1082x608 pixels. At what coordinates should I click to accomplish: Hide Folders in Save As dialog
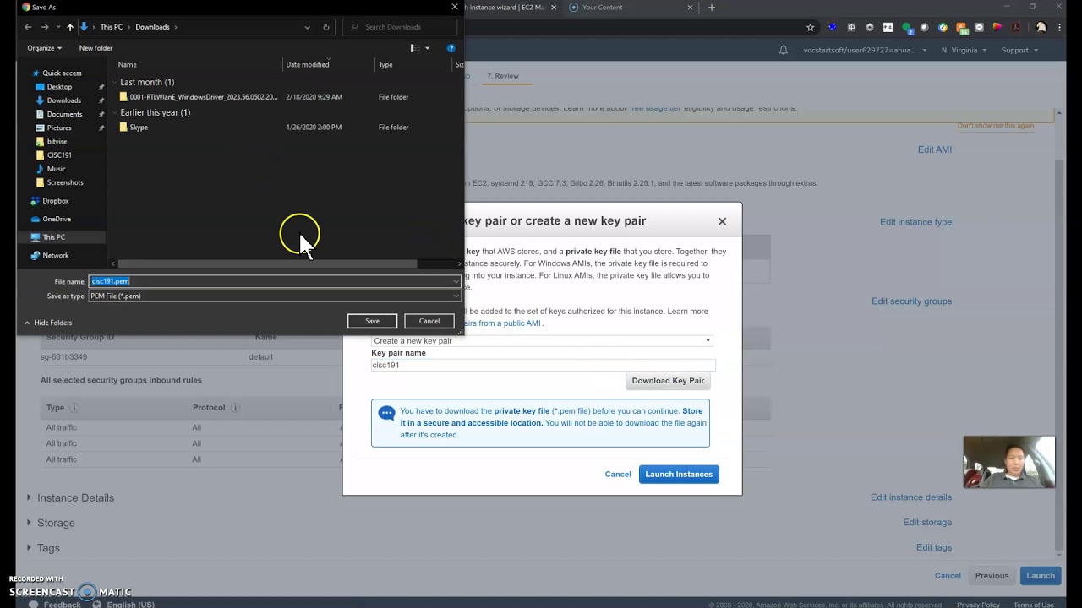[x=47, y=323]
